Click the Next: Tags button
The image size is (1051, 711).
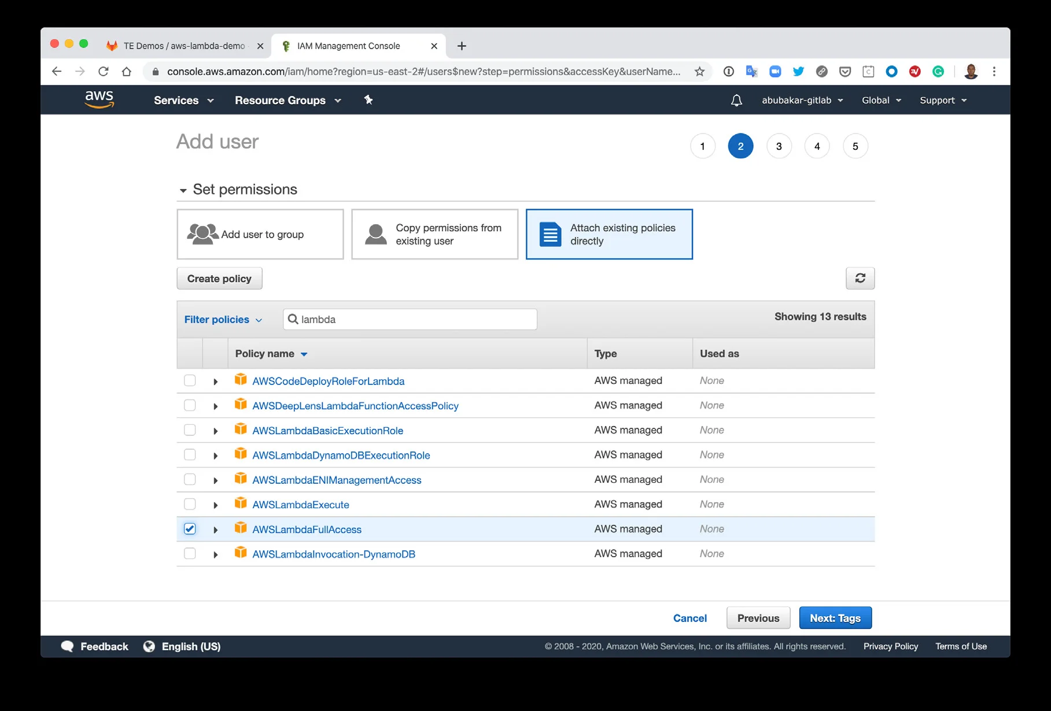click(835, 618)
